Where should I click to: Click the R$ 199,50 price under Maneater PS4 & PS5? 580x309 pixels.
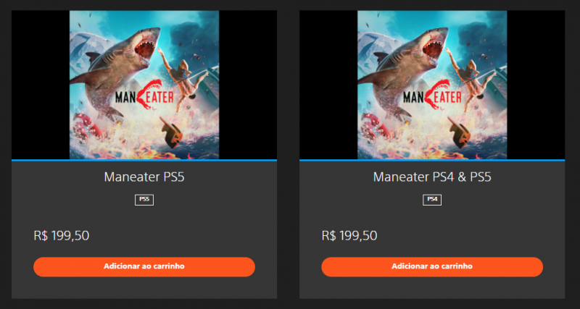tap(349, 235)
